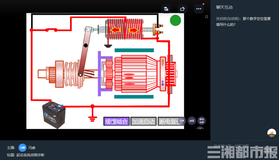Click the green indicator circle
This screenshot has width=279, height=160.
pos(175,21)
